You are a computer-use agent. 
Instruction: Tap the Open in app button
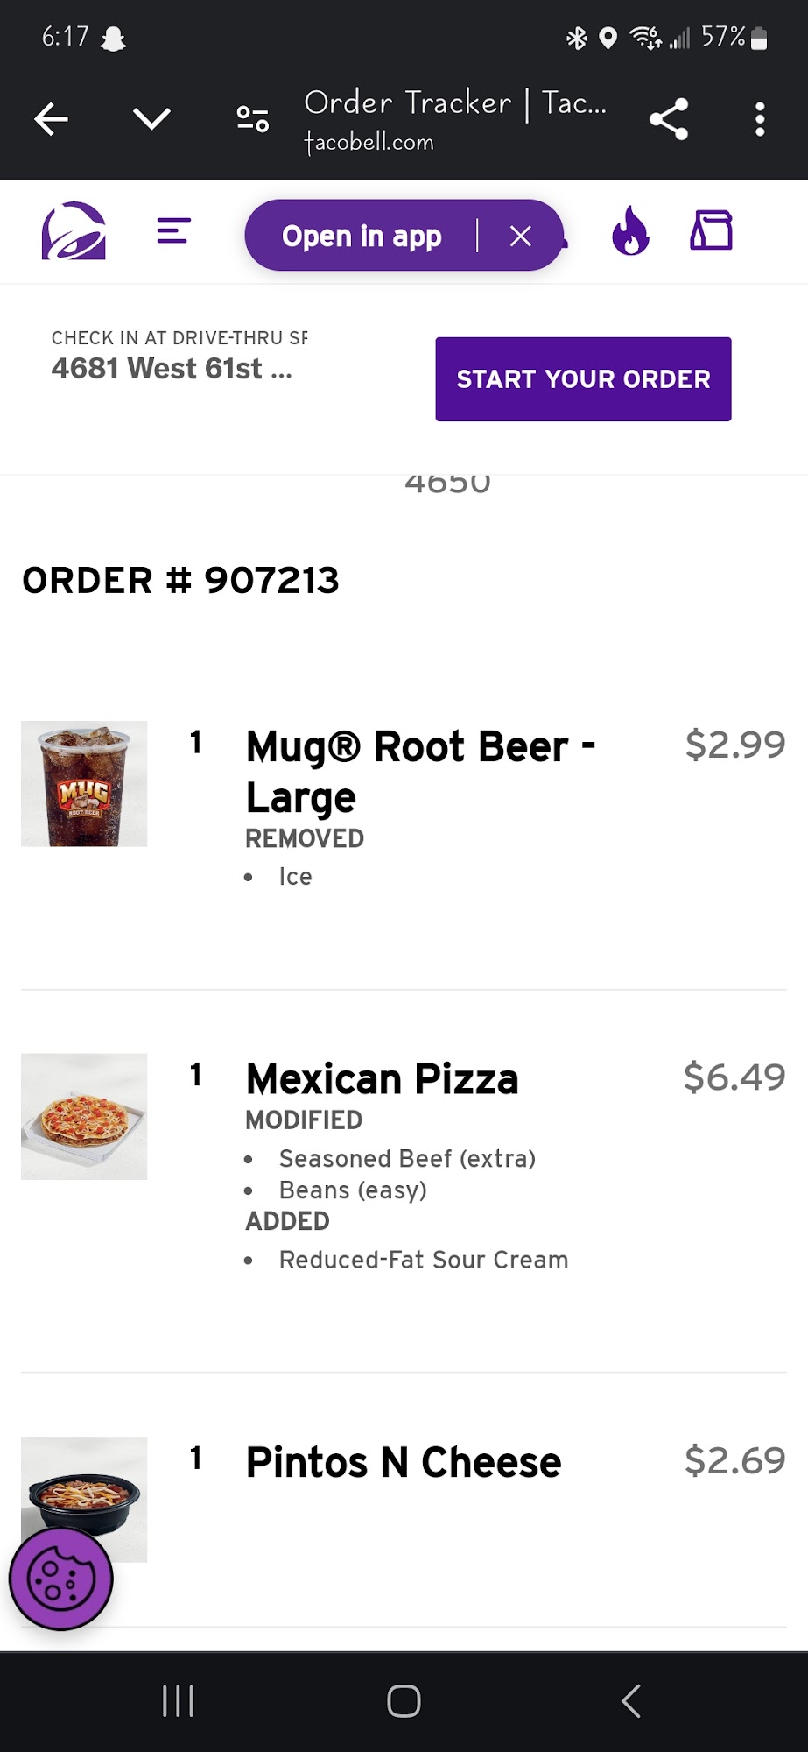click(362, 236)
